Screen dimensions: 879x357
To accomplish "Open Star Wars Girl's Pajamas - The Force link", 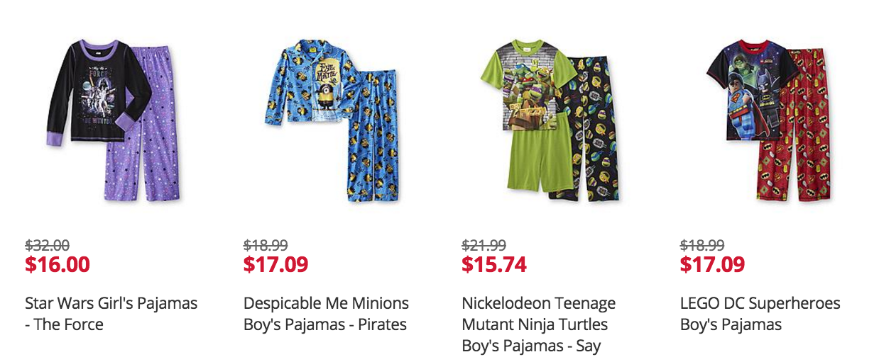I will [x=111, y=314].
